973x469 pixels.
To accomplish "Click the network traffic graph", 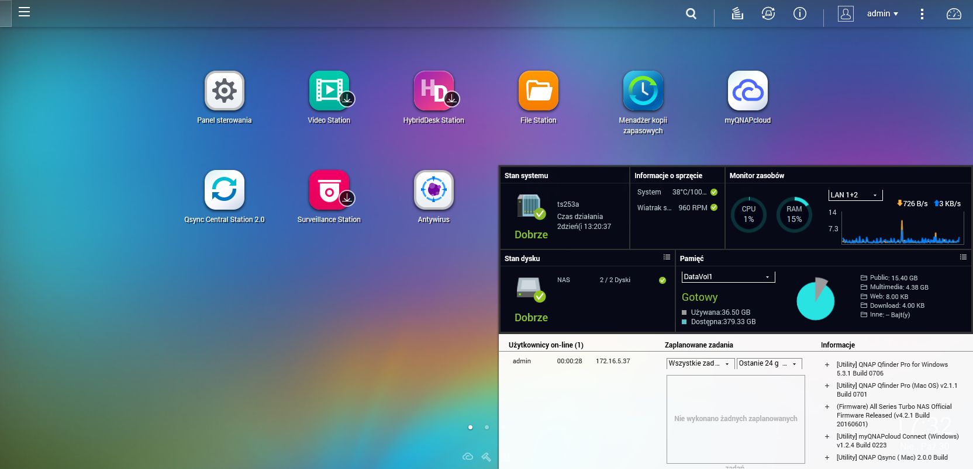I will 903,227.
